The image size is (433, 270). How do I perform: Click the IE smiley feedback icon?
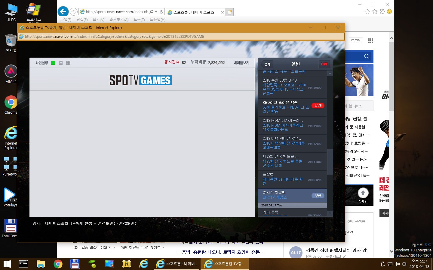point(389,11)
